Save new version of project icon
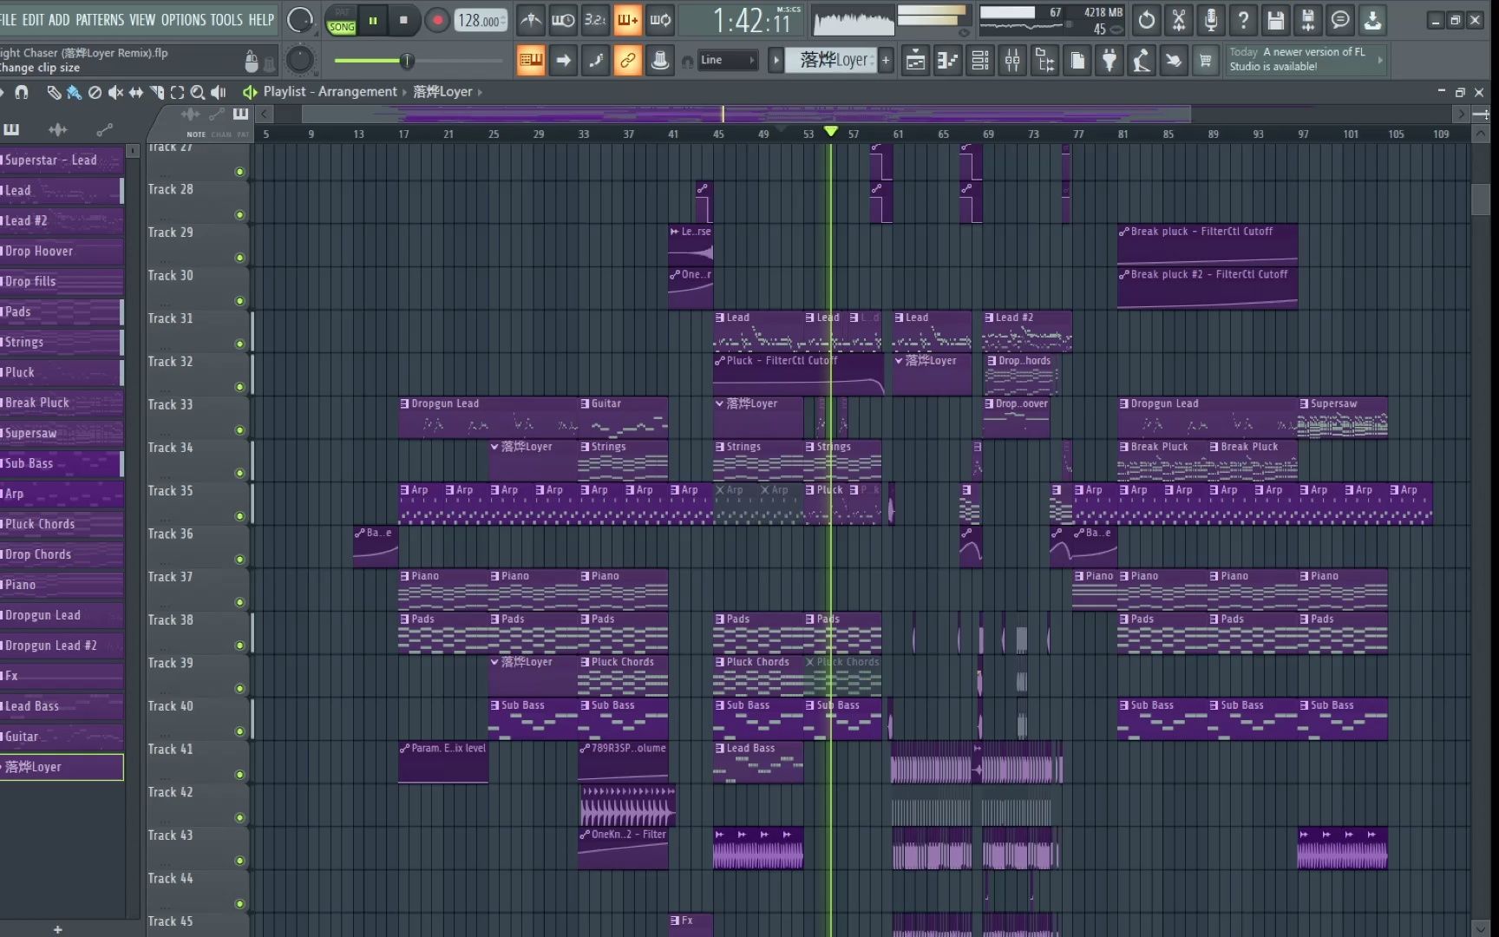1499x937 pixels. tap(1308, 20)
